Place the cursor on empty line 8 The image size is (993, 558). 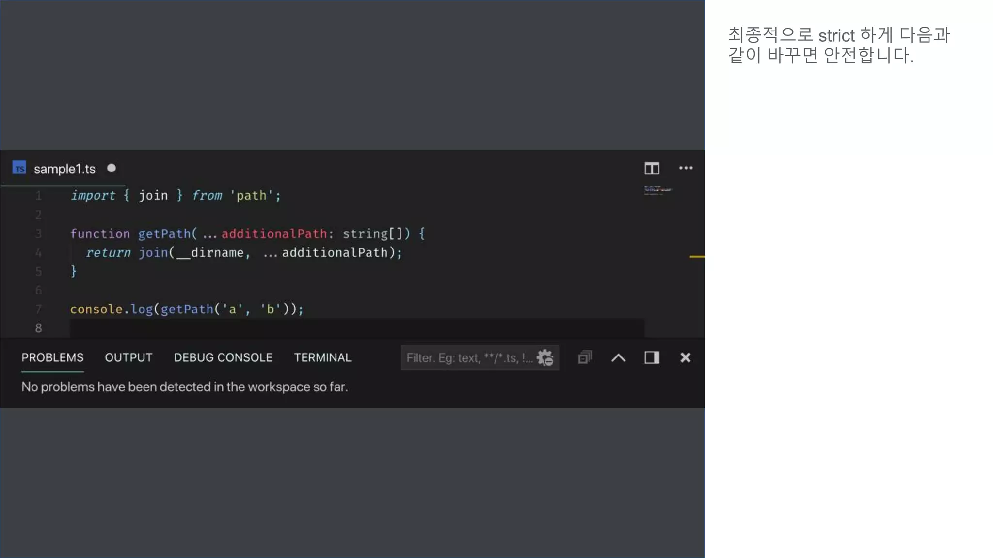point(194,328)
